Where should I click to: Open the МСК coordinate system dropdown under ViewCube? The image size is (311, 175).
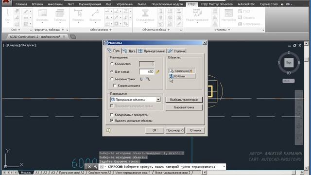pos(289,81)
